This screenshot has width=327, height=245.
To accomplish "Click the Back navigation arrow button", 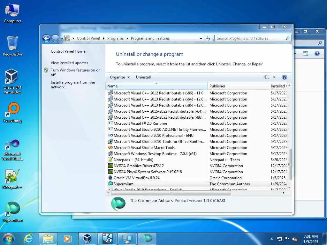I will click(x=46, y=38).
